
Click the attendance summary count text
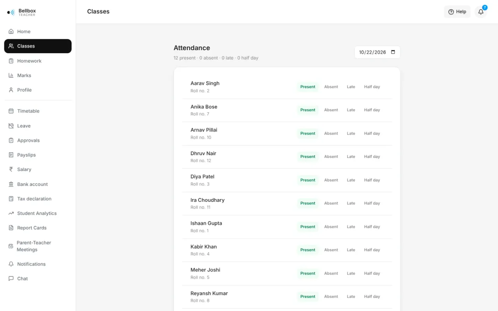pyautogui.click(x=216, y=58)
